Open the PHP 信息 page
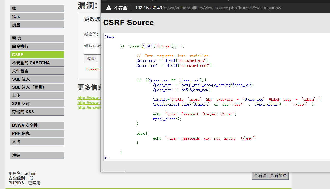The width and height of the screenshot is (330, 189). coord(37,134)
